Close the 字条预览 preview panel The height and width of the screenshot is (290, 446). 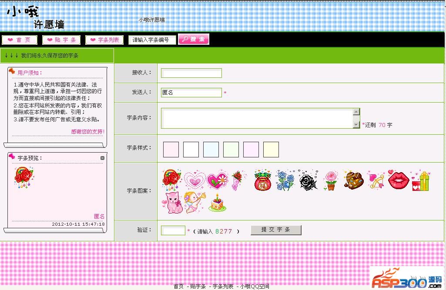point(102,158)
